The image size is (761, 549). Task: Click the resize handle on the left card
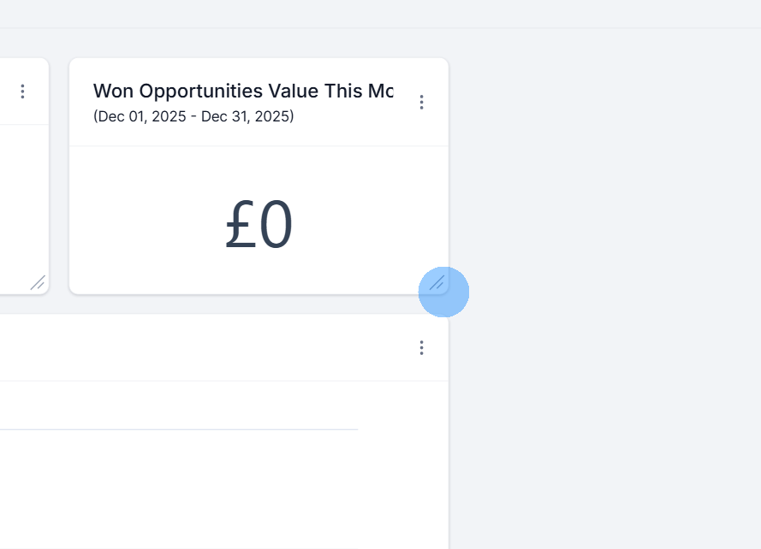[37, 282]
